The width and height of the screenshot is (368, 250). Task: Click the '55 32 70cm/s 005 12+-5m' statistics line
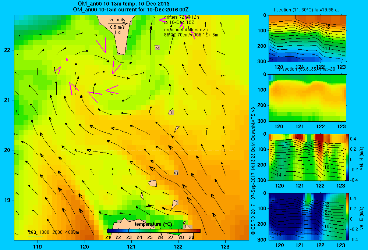click(x=191, y=35)
